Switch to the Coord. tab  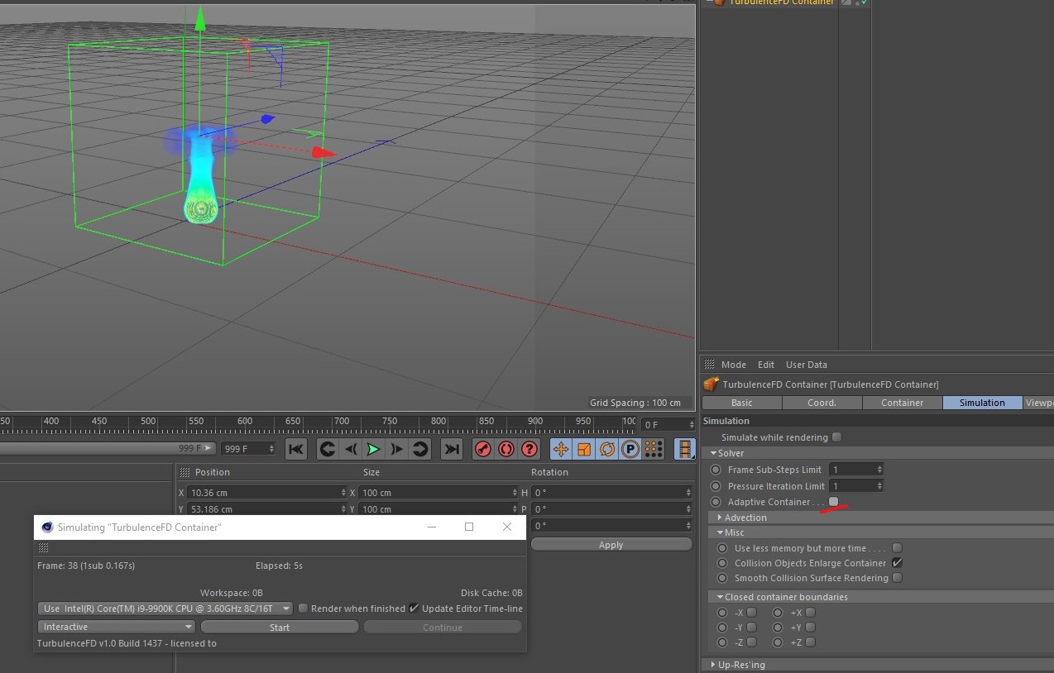point(822,403)
